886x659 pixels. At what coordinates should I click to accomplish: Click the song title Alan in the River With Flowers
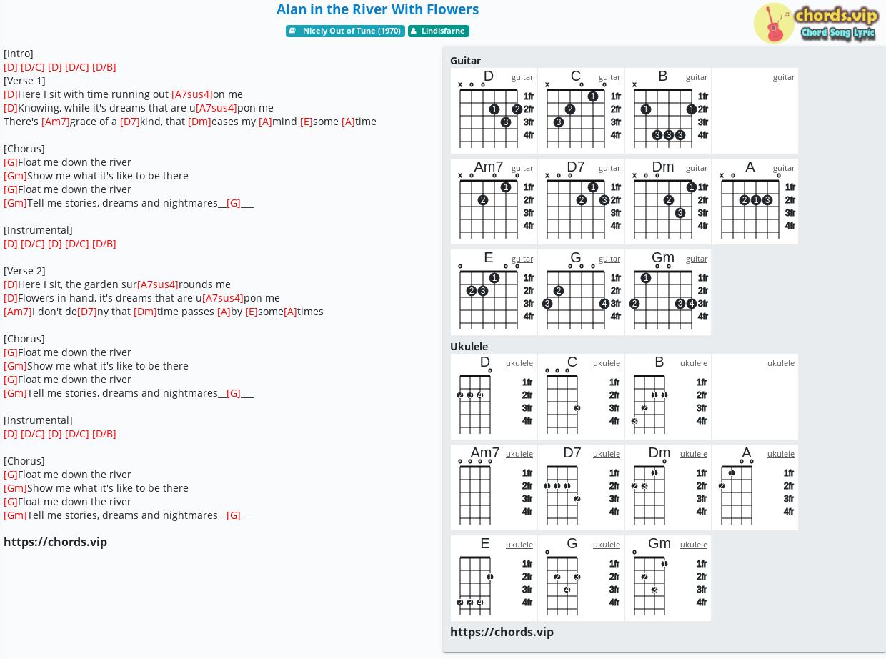pos(377,9)
